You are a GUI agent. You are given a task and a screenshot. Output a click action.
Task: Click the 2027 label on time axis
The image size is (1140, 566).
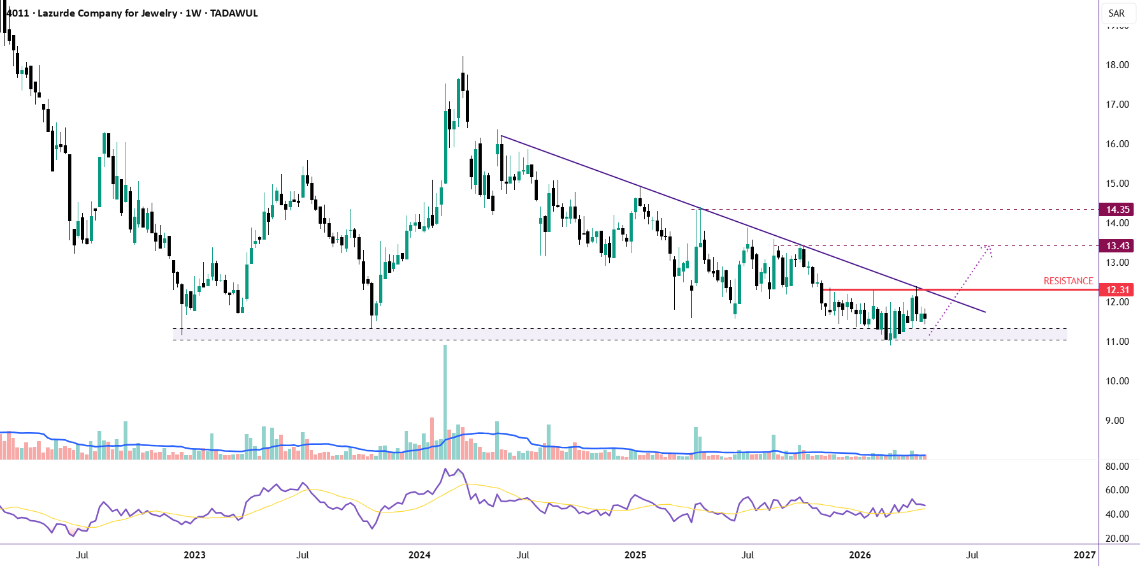click(1085, 555)
